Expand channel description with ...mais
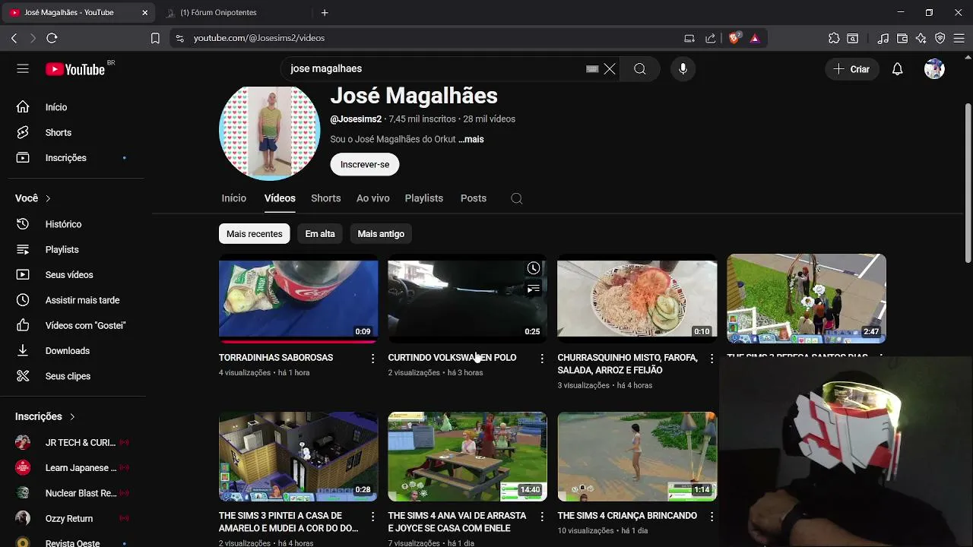This screenshot has width=973, height=547. (x=471, y=140)
